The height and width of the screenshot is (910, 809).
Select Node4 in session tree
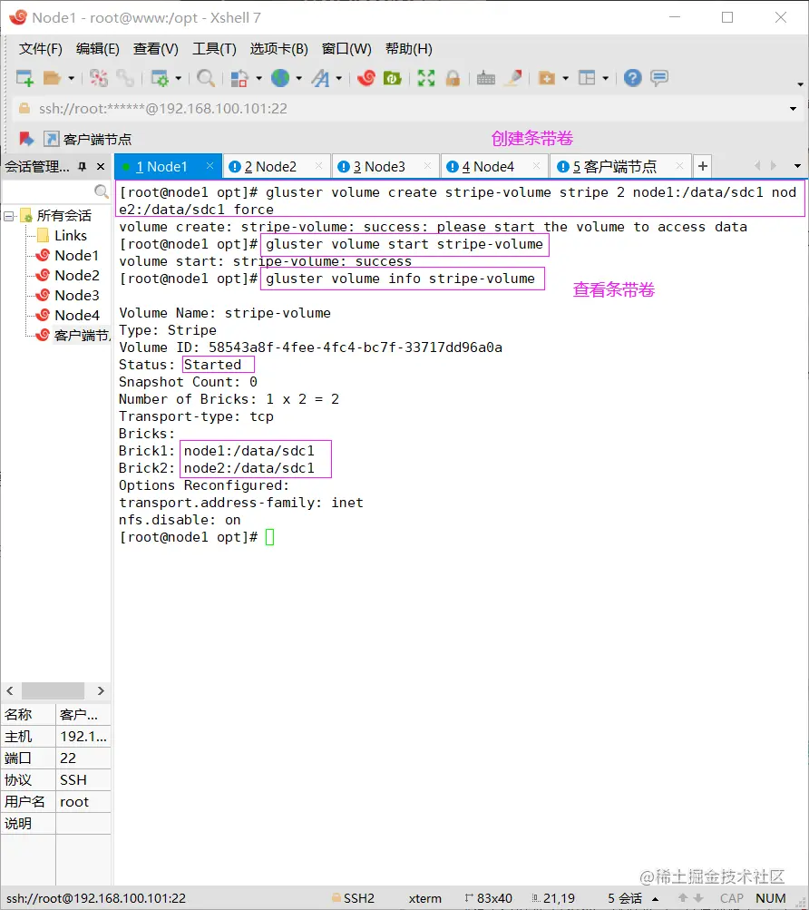click(76, 315)
